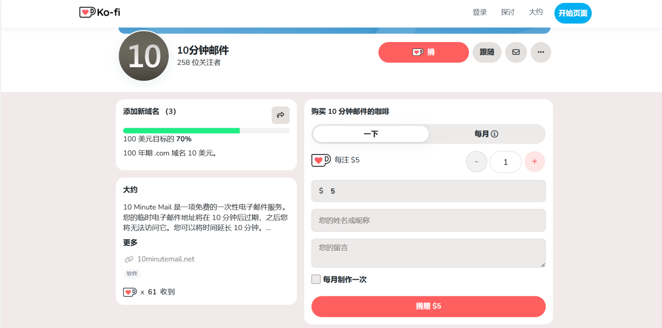Expand the description with 更多
This screenshot has height=328, width=662.
coord(130,242)
